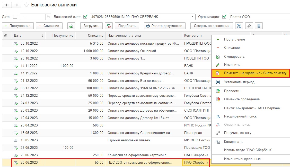
Task: Select the 1 800,00 Списание cell
Action: [90, 133]
